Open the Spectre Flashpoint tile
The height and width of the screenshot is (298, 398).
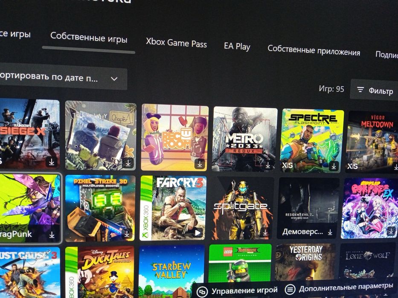click(x=312, y=141)
